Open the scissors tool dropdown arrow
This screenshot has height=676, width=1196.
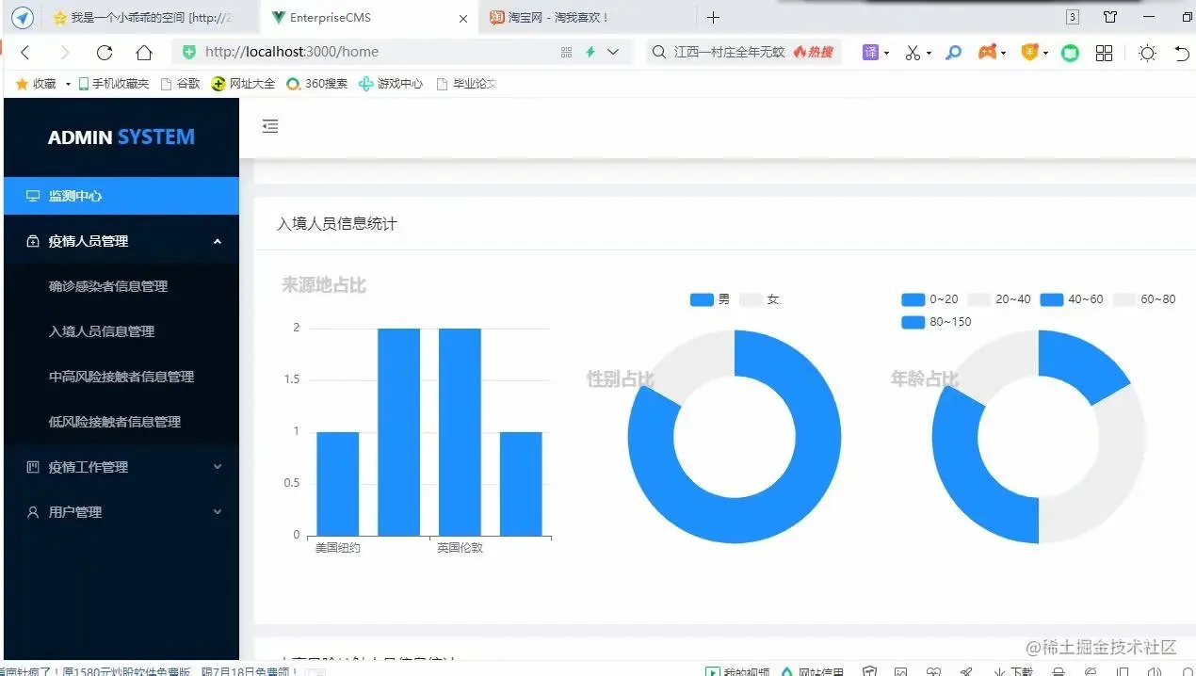click(929, 54)
